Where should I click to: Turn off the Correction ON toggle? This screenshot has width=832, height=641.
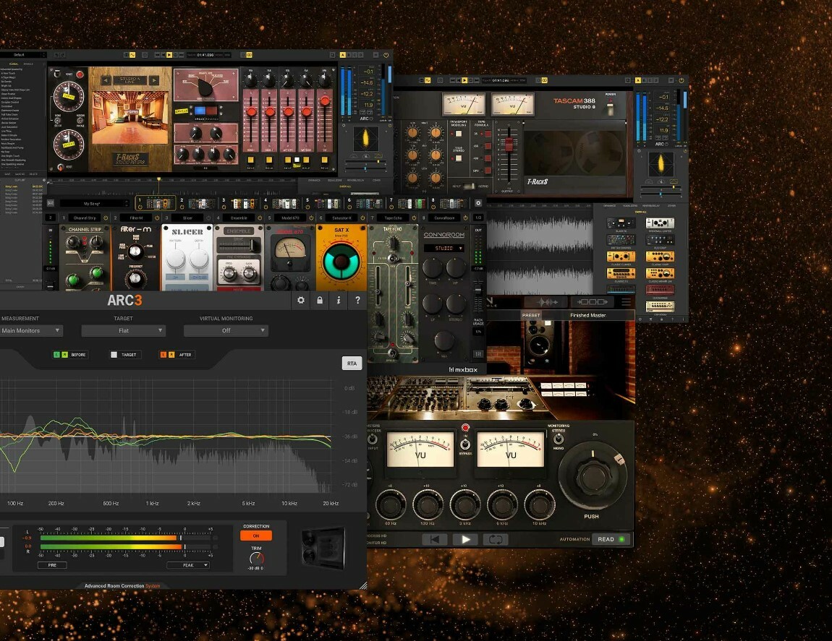point(256,535)
